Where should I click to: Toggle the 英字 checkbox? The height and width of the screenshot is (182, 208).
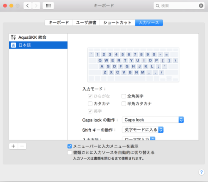[x=90, y=111]
